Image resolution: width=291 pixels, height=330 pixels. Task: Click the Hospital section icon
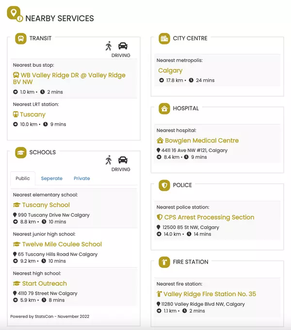[x=164, y=108]
